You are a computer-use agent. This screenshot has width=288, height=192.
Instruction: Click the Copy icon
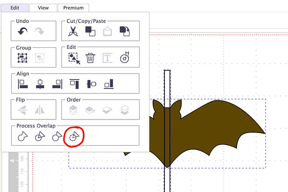[x=90, y=32]
